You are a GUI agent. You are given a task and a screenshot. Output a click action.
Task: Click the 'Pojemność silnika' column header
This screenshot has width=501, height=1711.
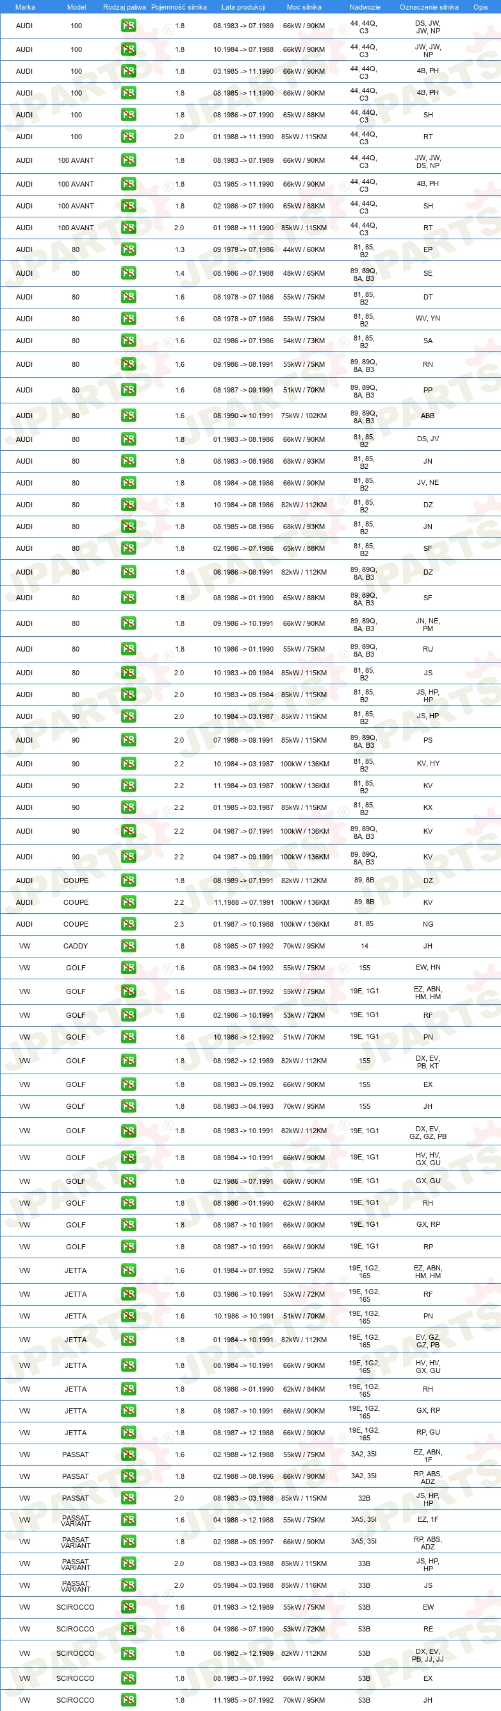179,7
